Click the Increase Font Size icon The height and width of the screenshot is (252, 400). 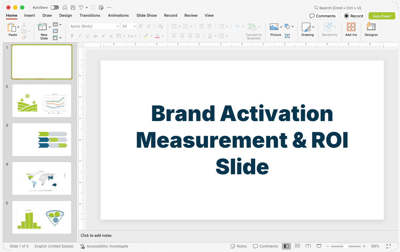click(141, 26)
